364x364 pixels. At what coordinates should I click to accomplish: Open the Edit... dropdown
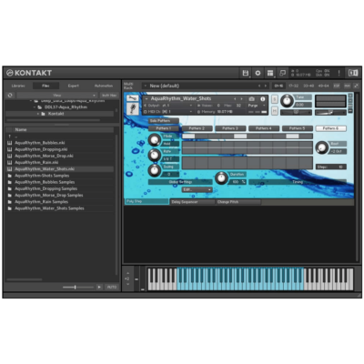[197, 189]
